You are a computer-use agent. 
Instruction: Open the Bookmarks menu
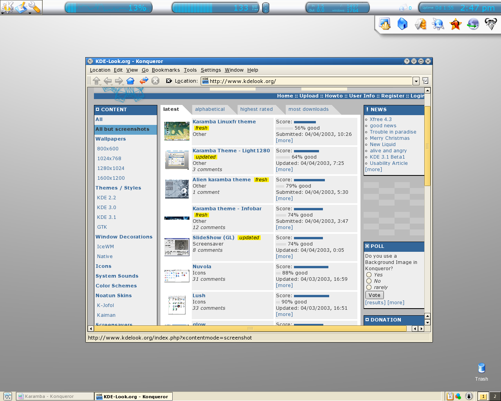click(166, 70)
